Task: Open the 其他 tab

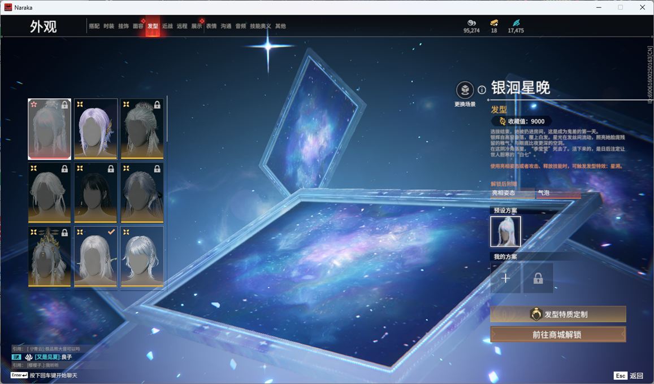Action: [x=280, y=26]
